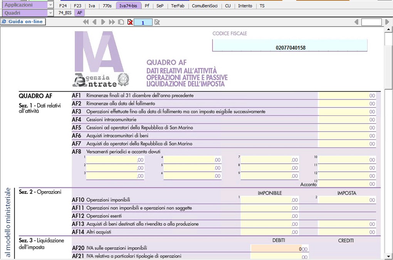
Task: Click AF8 periodic payment field 12
Action: click(x=347, y=176)
